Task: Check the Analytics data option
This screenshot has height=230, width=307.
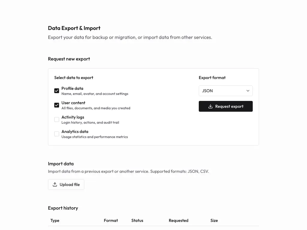Action: (57, 134)
